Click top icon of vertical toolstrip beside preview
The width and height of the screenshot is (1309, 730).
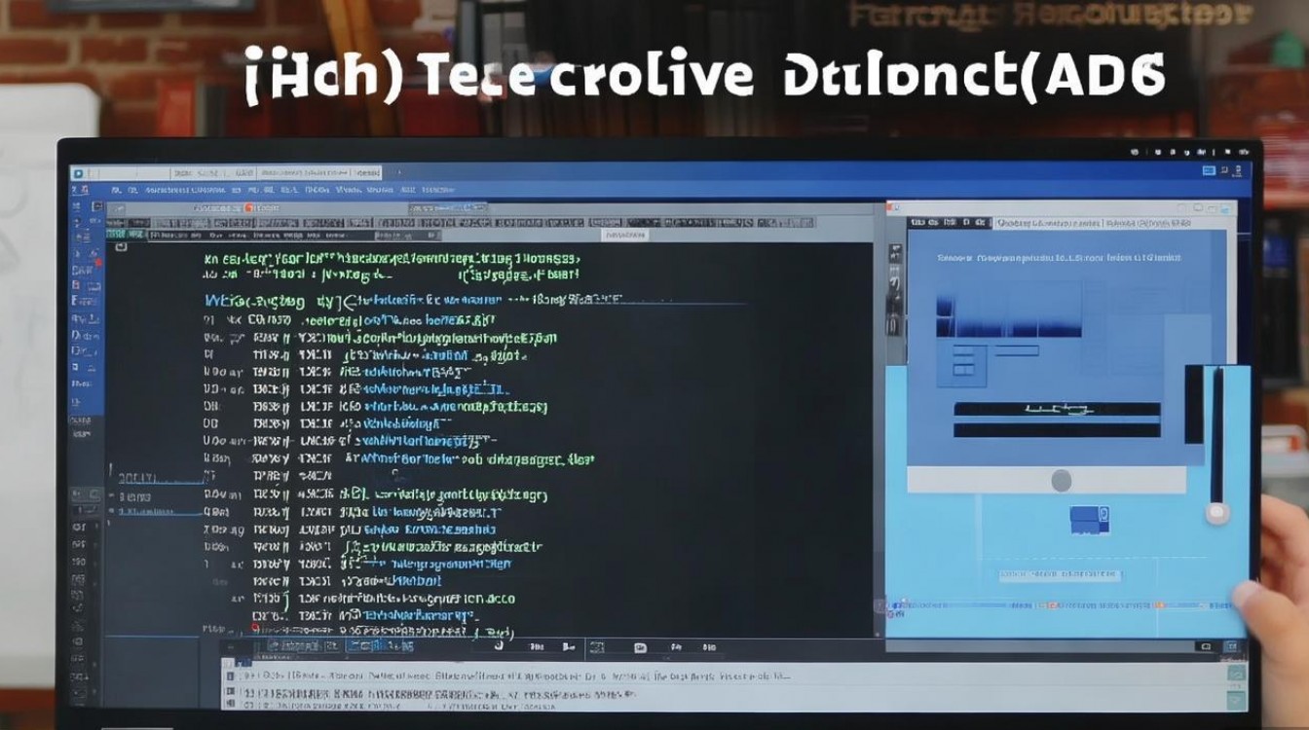point(892,253)
